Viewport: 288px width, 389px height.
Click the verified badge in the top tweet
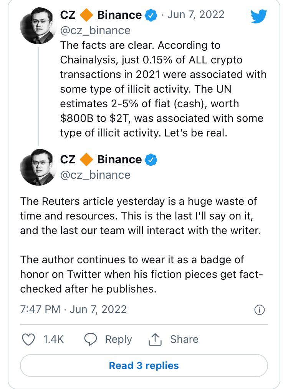[151, 15]
